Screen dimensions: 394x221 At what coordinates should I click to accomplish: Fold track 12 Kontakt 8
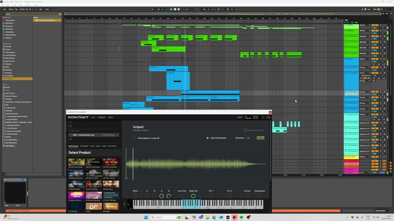point(346,42)
